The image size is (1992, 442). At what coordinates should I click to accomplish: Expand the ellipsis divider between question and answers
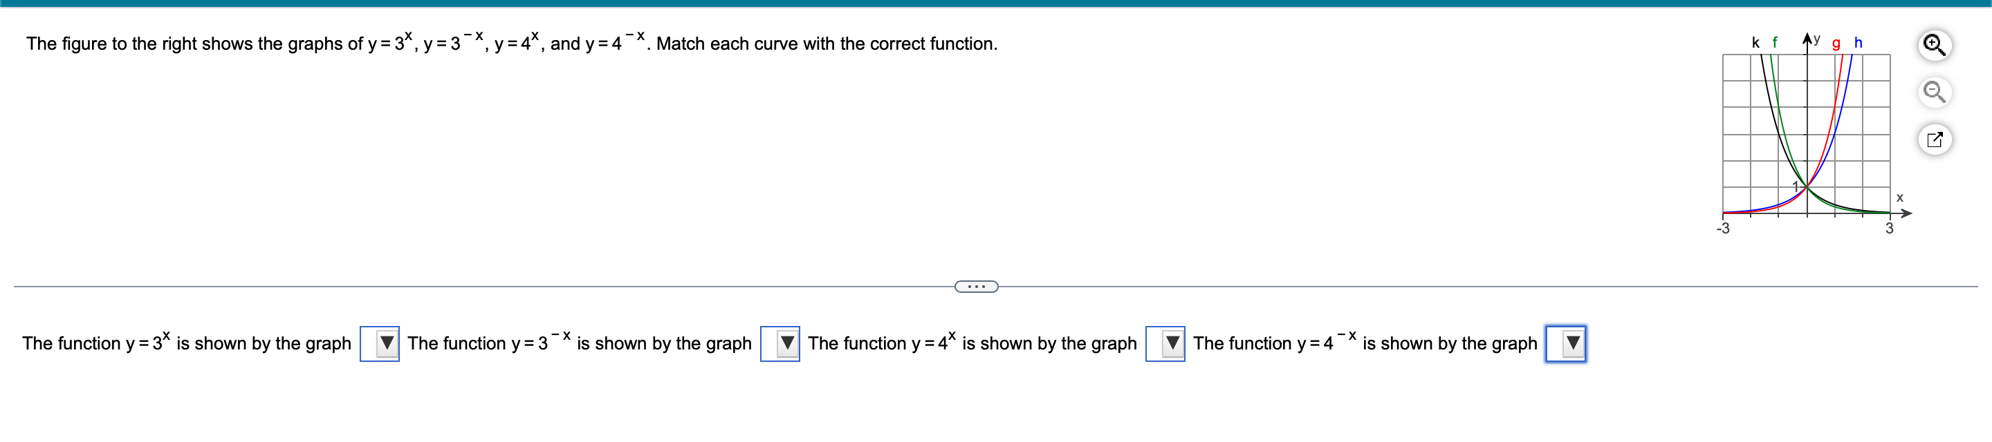point(976,287)
